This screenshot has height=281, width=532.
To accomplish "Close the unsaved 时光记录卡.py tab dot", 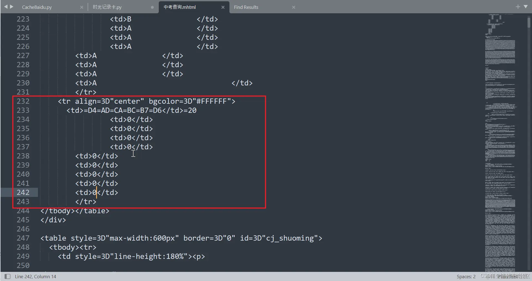I will (152, 7).
